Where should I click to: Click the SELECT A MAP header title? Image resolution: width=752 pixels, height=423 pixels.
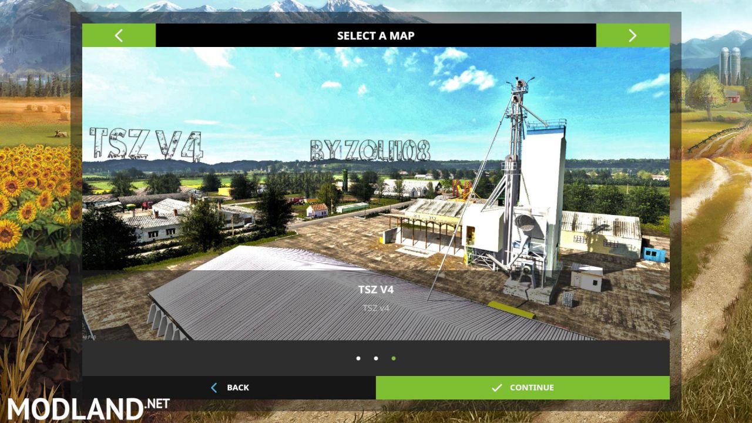click(376, 36)
